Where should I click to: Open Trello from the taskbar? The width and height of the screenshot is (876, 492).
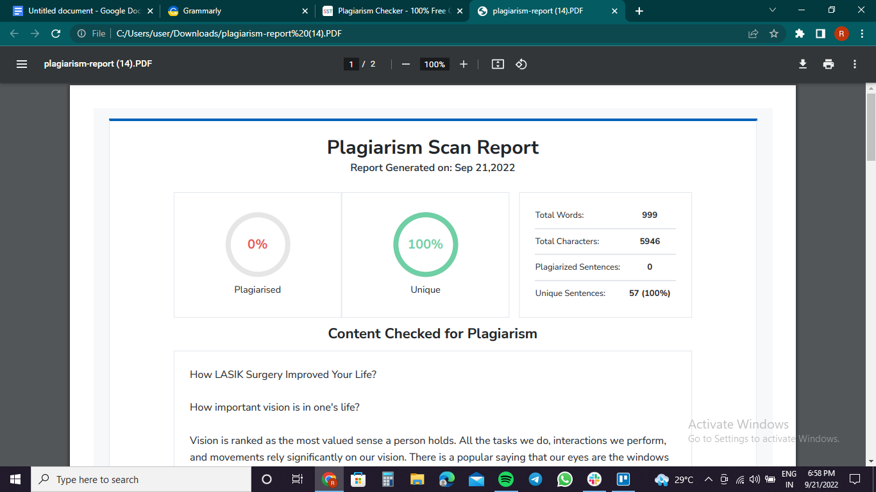click(x=623, y=479)
